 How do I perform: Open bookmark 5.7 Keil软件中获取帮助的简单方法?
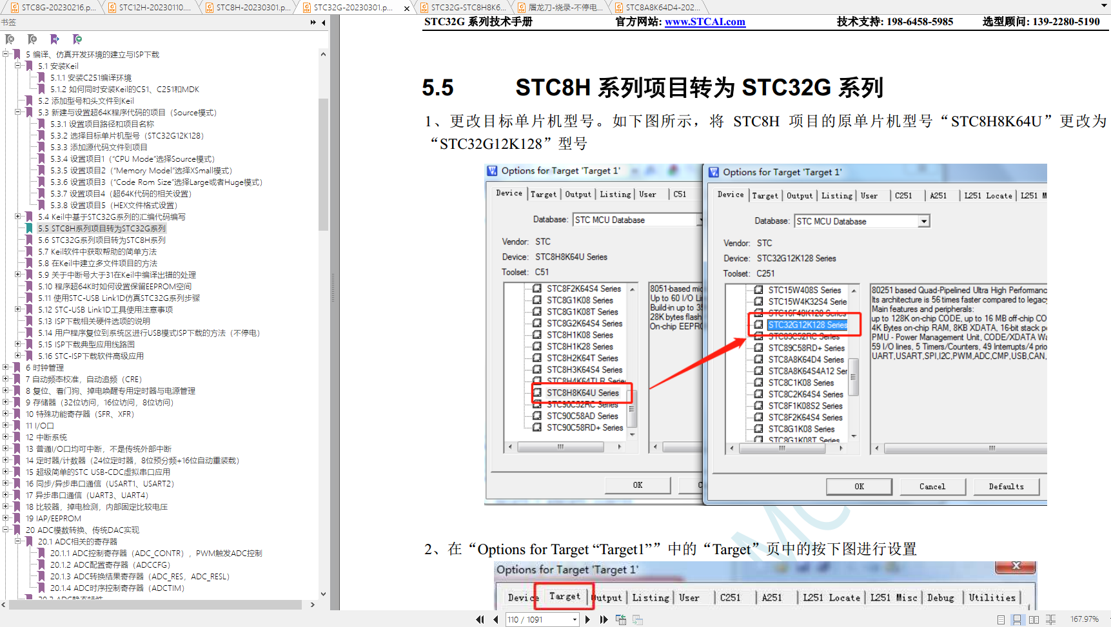[97, 252]
